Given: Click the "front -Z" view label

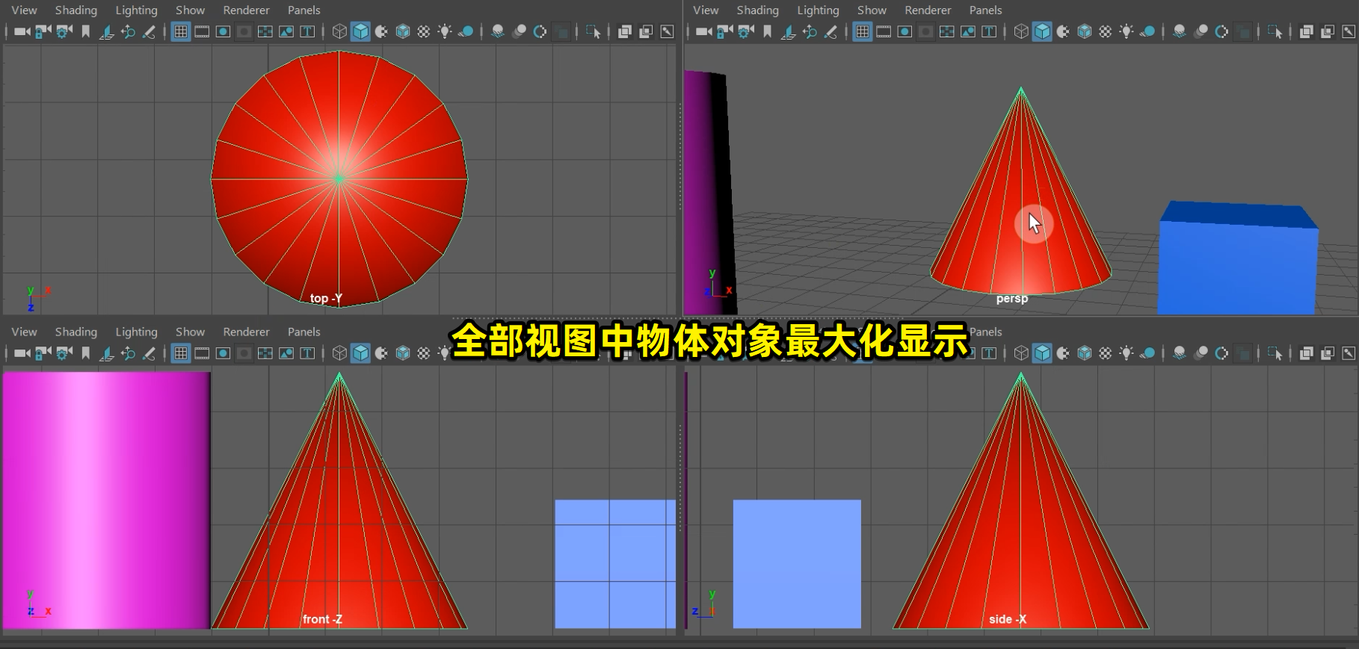Looking at the screenshot, I should (322, 619).
